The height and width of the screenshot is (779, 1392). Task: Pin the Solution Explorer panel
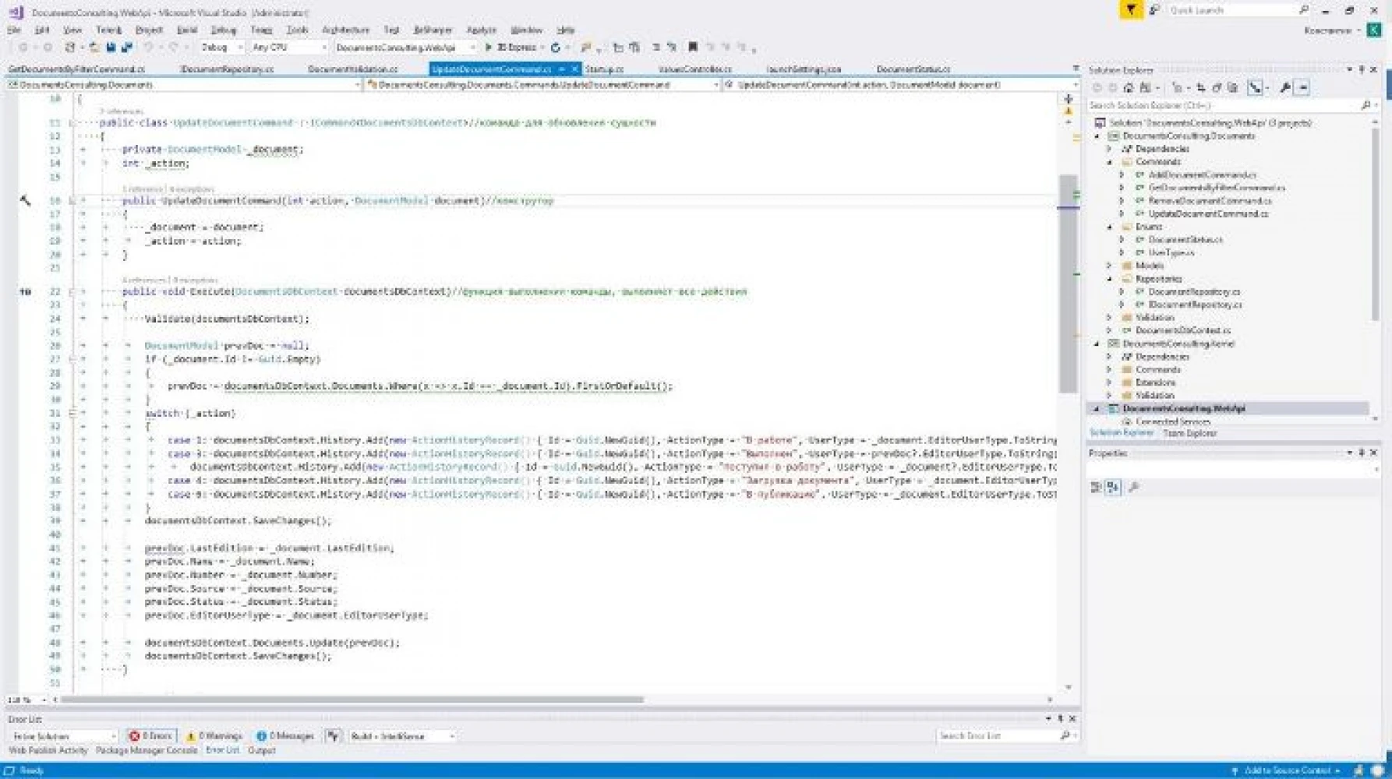pyautogui.click(x=1362, y=69)
